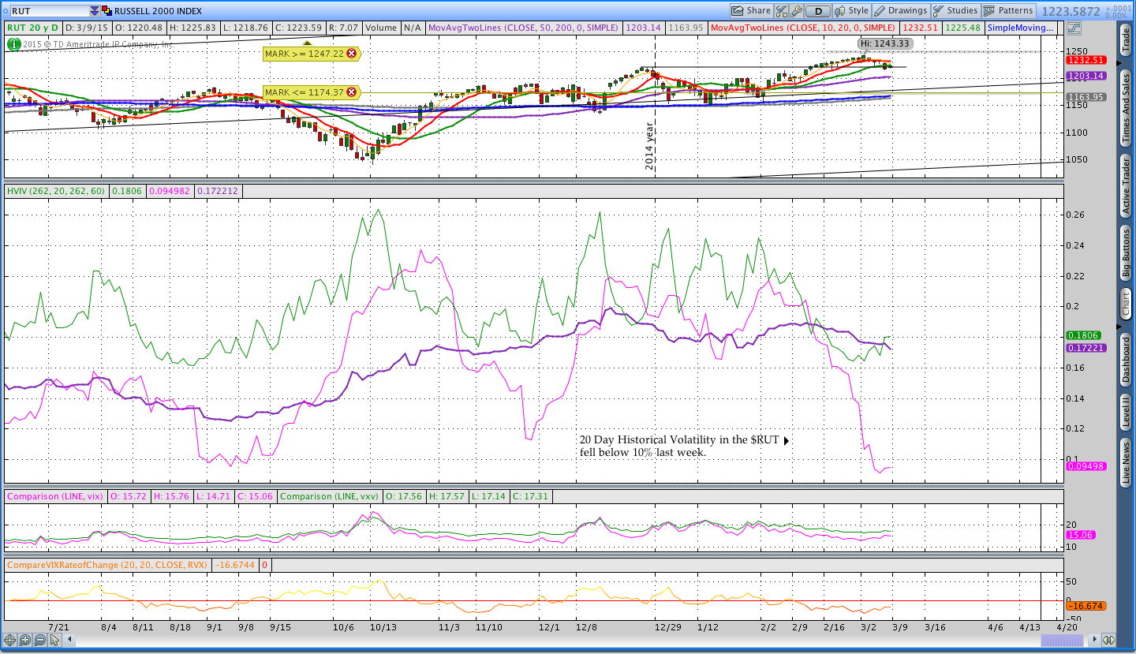Click the 1203.14 purple price bubble
The width and height of the screenshot is (1136, 654).
click(x=1086, y=76)
